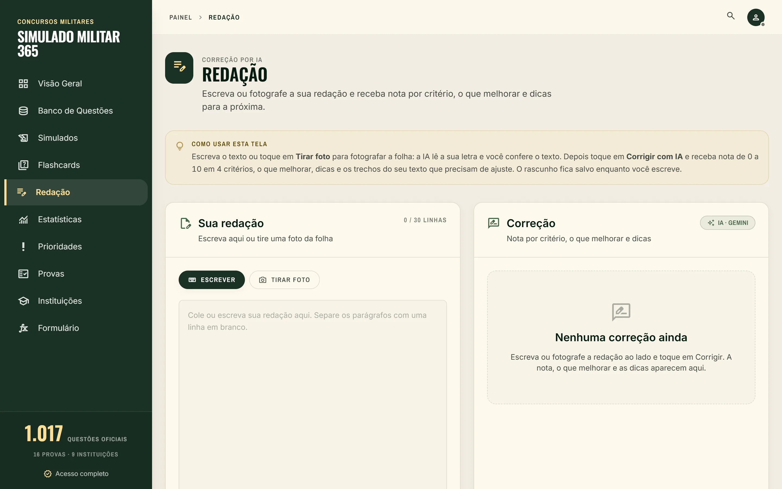Click the Sua redação document-edit icon
This screenshot has width=782, height=489.
185,223
